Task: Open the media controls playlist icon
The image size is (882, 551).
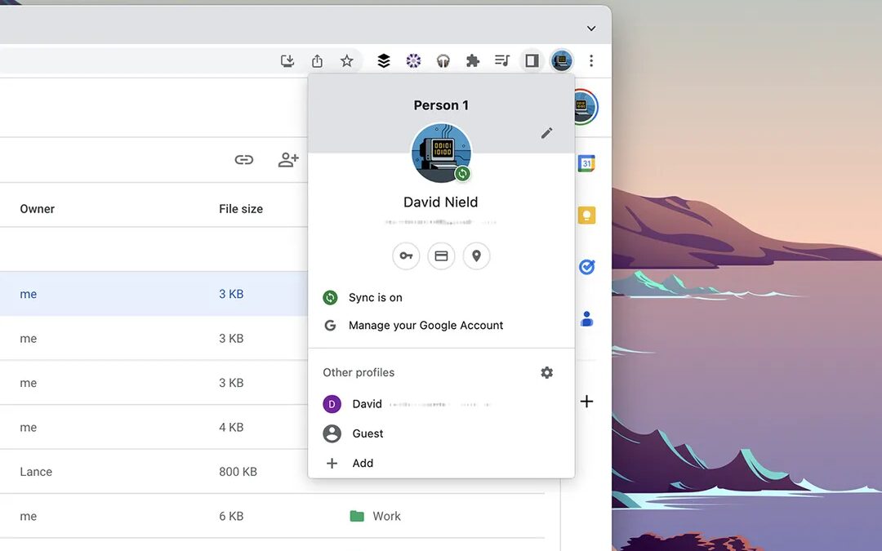Action: [x=502, y=60]
